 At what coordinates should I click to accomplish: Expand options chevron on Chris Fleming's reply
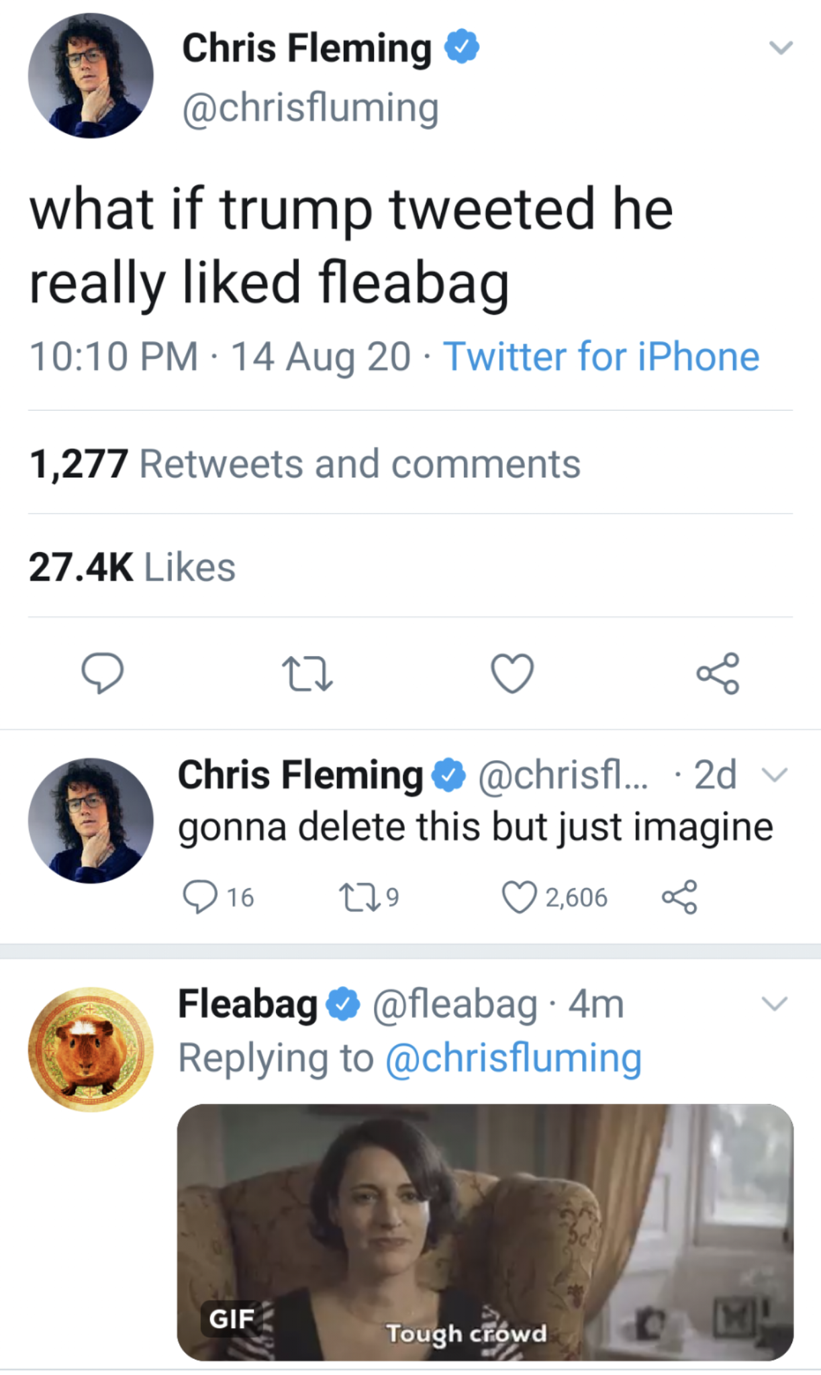click(775, 775)
